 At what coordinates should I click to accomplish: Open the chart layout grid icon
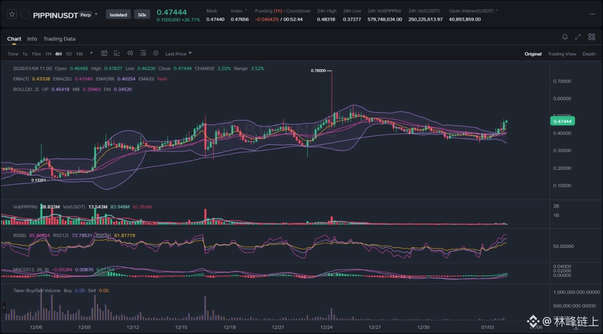point(591,37)
